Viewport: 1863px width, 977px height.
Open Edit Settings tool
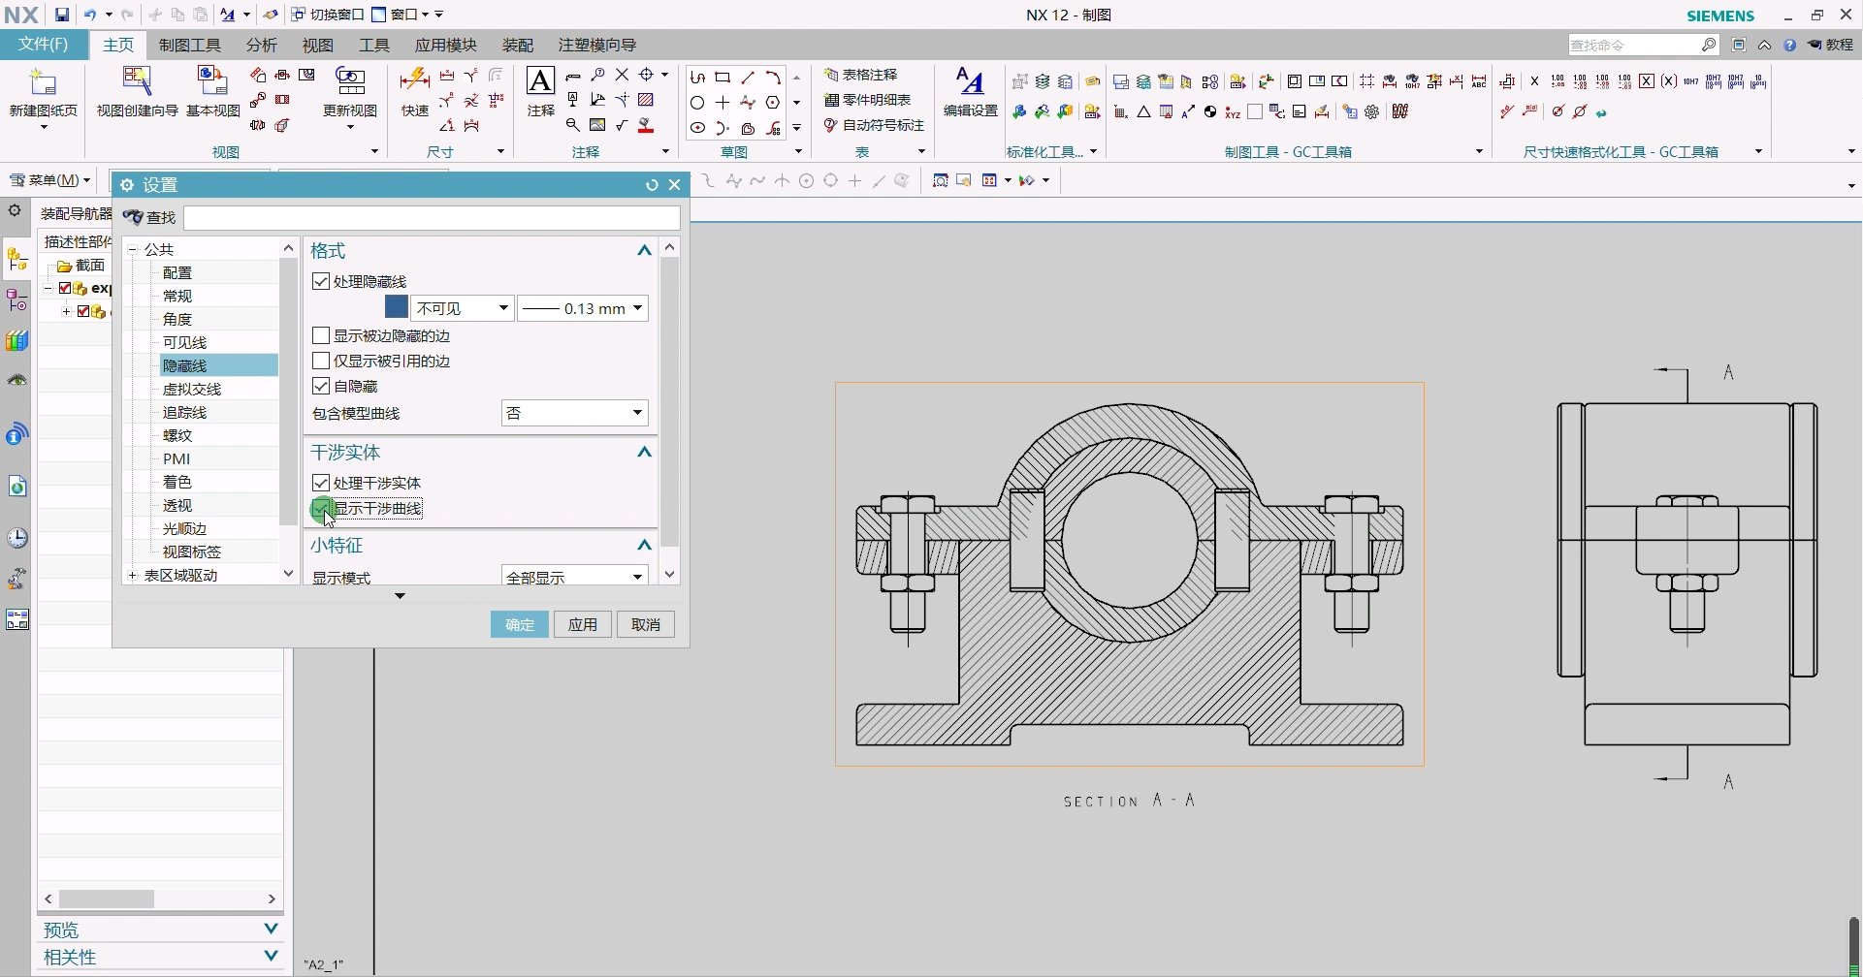pyautogui.click(x=970, y=82)
